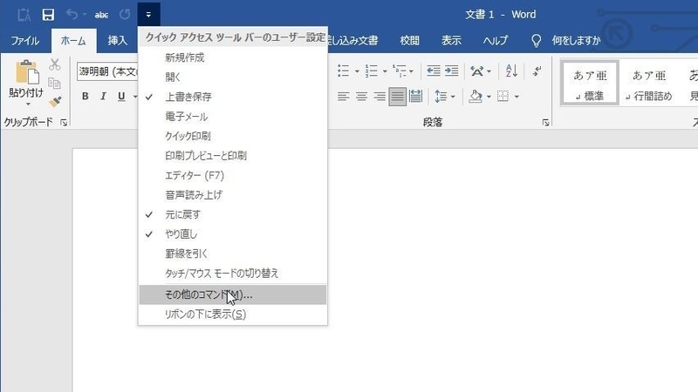Choose リボンの下に表示(S) menu entry
The height and width of the screenshot is (392, 698).
pyautogui.click(x=232, y=314)
